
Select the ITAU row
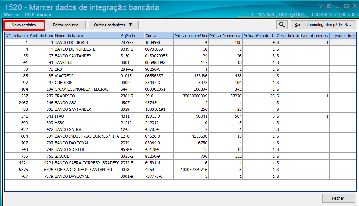coord(180,116)
